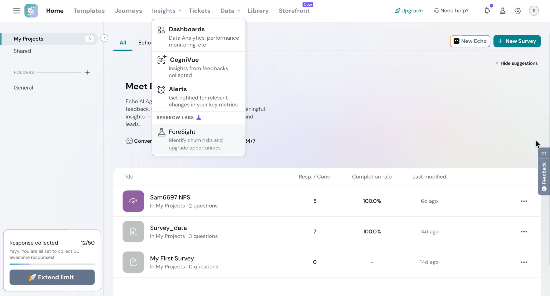The image size is (550, 296).
Task: Open the Feedback side tab
Action: tap(544, 177)
